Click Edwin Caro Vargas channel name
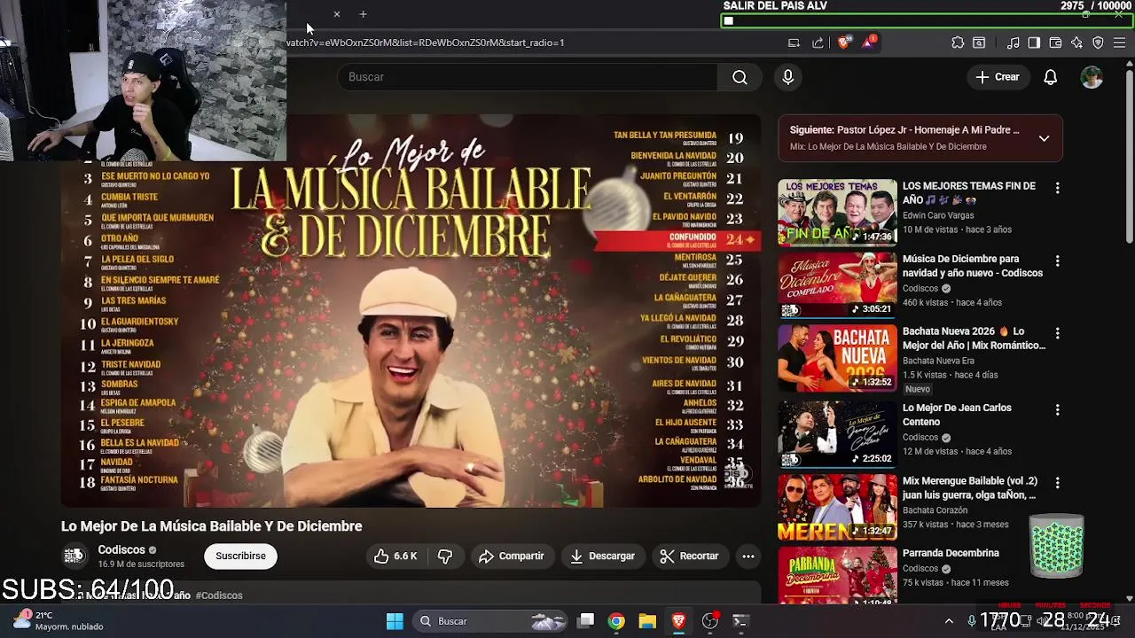1135x638 pixels. coord(938,215)
